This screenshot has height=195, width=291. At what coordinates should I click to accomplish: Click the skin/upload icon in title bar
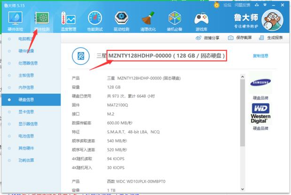tap(257, 5)
